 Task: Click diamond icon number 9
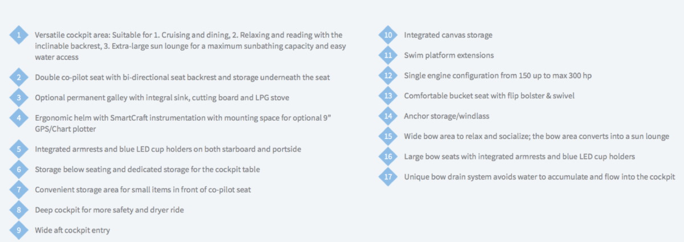point(18,230)
